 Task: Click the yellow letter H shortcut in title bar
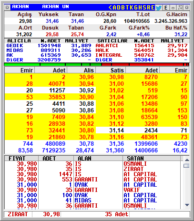(x=140, y=8)
